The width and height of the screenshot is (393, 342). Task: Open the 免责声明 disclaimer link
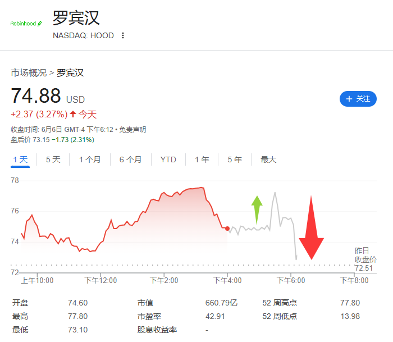(132, 130)
